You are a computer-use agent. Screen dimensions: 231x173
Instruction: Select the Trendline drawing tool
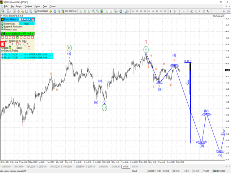(x=188, y=11)
